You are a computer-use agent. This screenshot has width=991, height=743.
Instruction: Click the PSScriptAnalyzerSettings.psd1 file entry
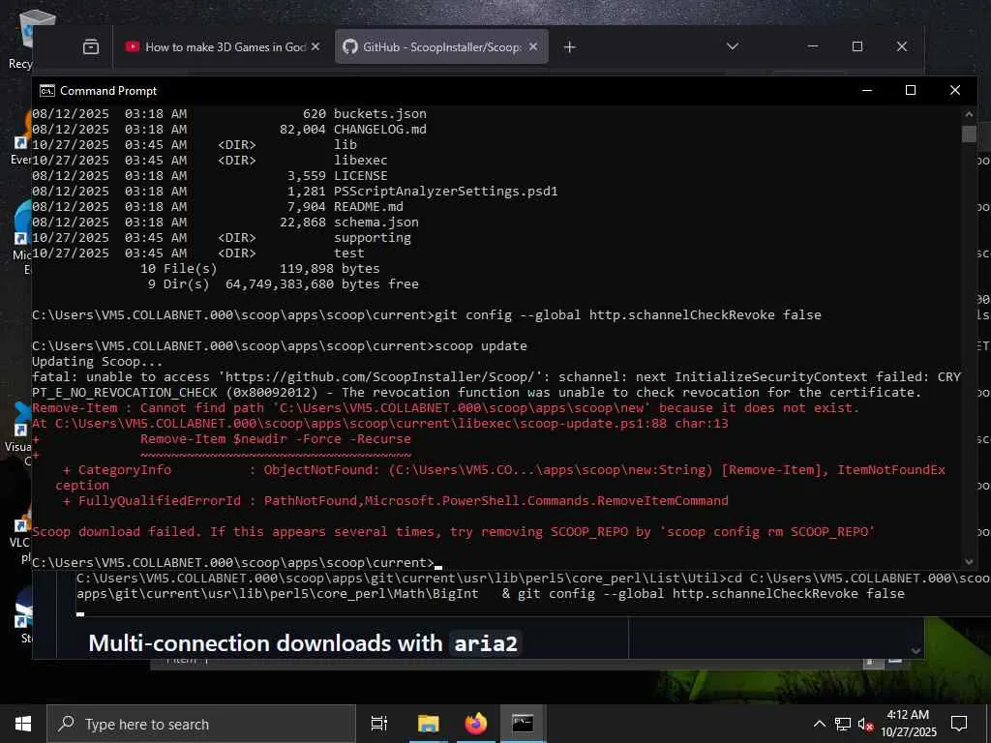click(445, 191)
